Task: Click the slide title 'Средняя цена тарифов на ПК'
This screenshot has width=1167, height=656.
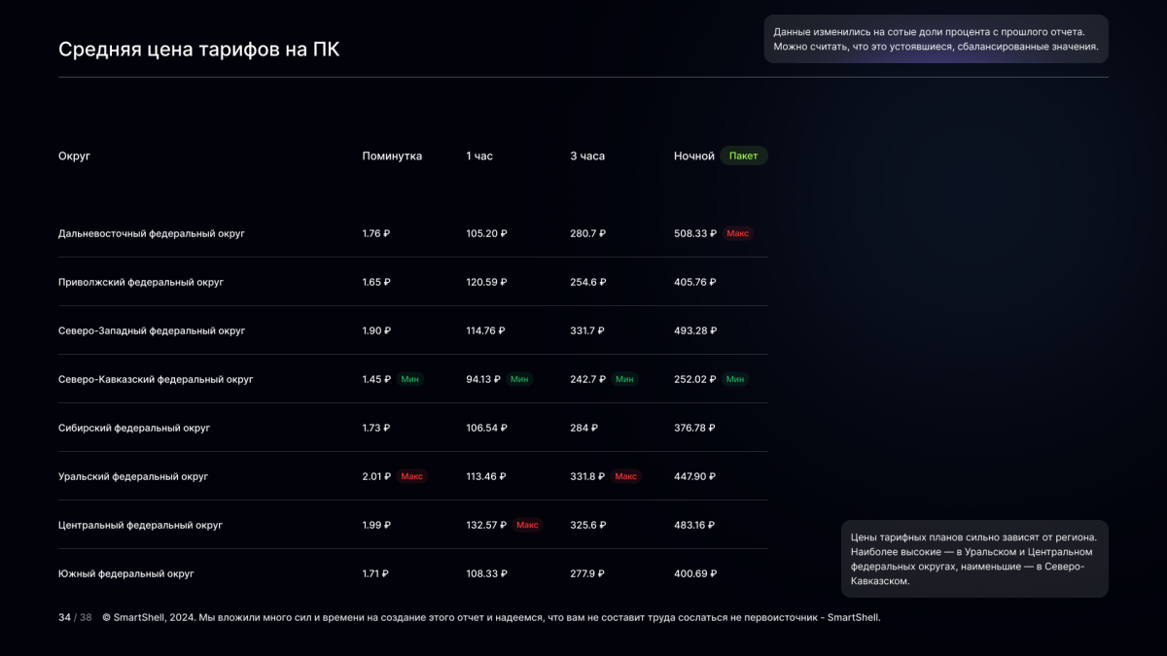Action: [x=199, y=50]
